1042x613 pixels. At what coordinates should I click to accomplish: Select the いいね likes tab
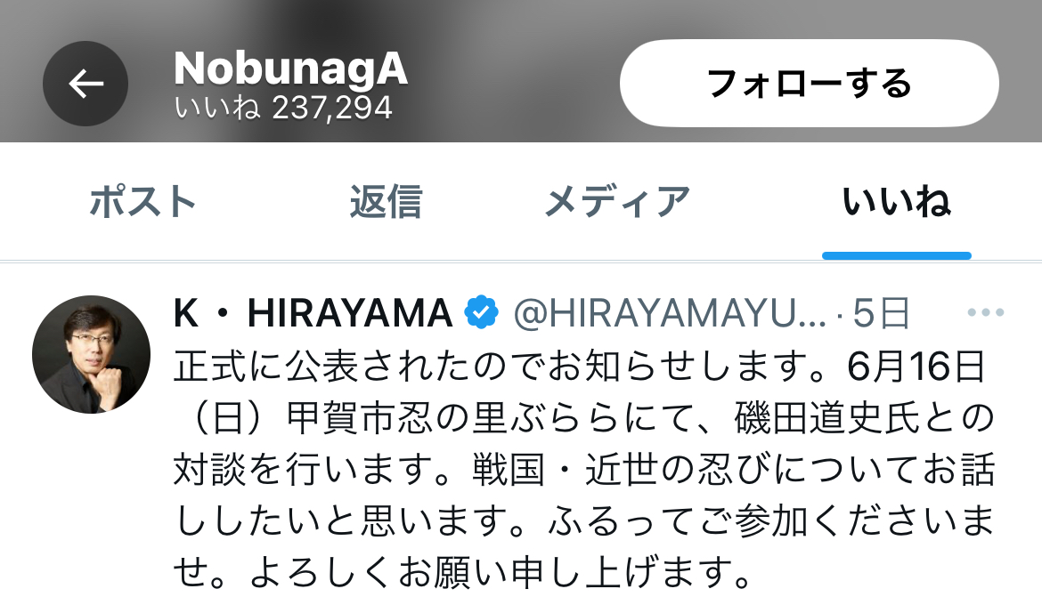(897, 201)
